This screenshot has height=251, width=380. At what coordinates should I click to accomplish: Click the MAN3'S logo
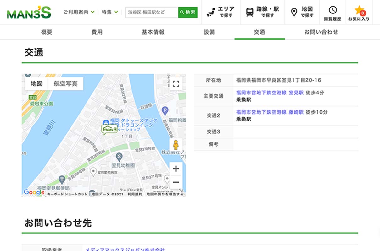29,12
